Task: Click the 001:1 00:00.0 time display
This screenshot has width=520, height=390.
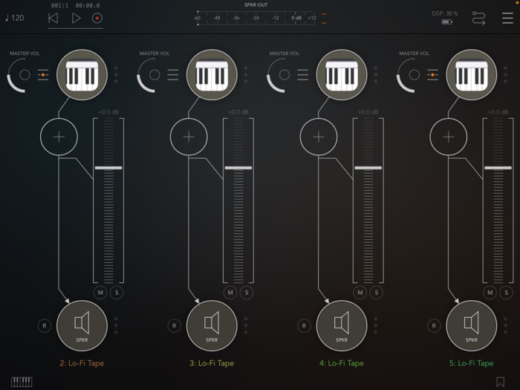Action: [x=75, y=5]
